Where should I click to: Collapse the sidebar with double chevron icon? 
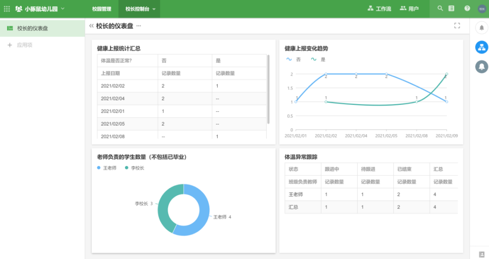point(91,26)
